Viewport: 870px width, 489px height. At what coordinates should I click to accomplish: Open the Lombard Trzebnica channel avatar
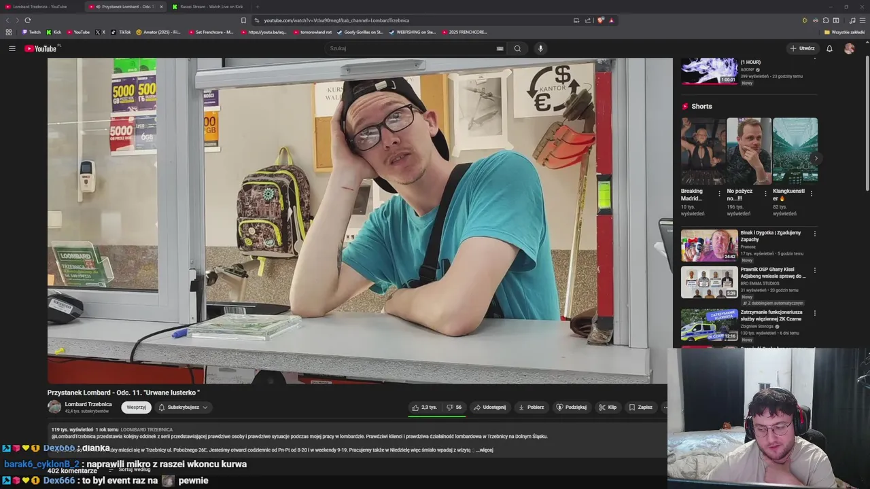pyautogui.click(x=54, y=407)
